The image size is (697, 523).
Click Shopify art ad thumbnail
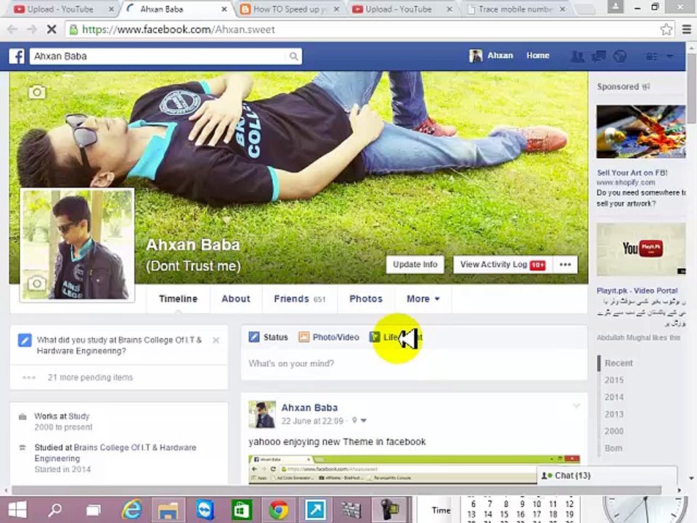tap(640, 131)
